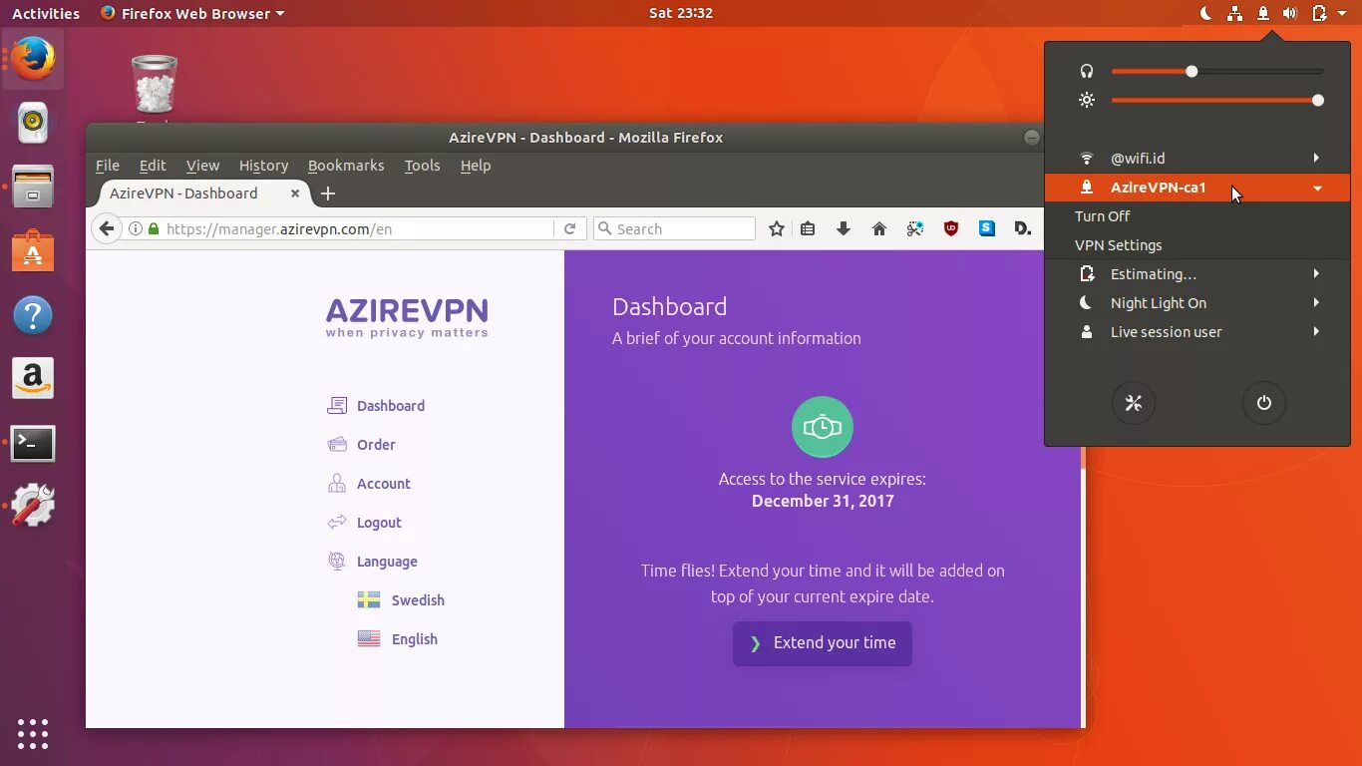Show applications grid in dock
The height and width of the screenshot is (766, 1362).
coord(33,733)
